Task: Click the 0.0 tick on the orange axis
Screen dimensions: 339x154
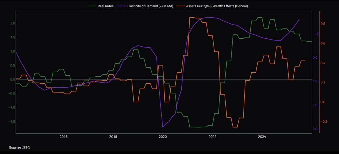Action: (x=323, y=102)
